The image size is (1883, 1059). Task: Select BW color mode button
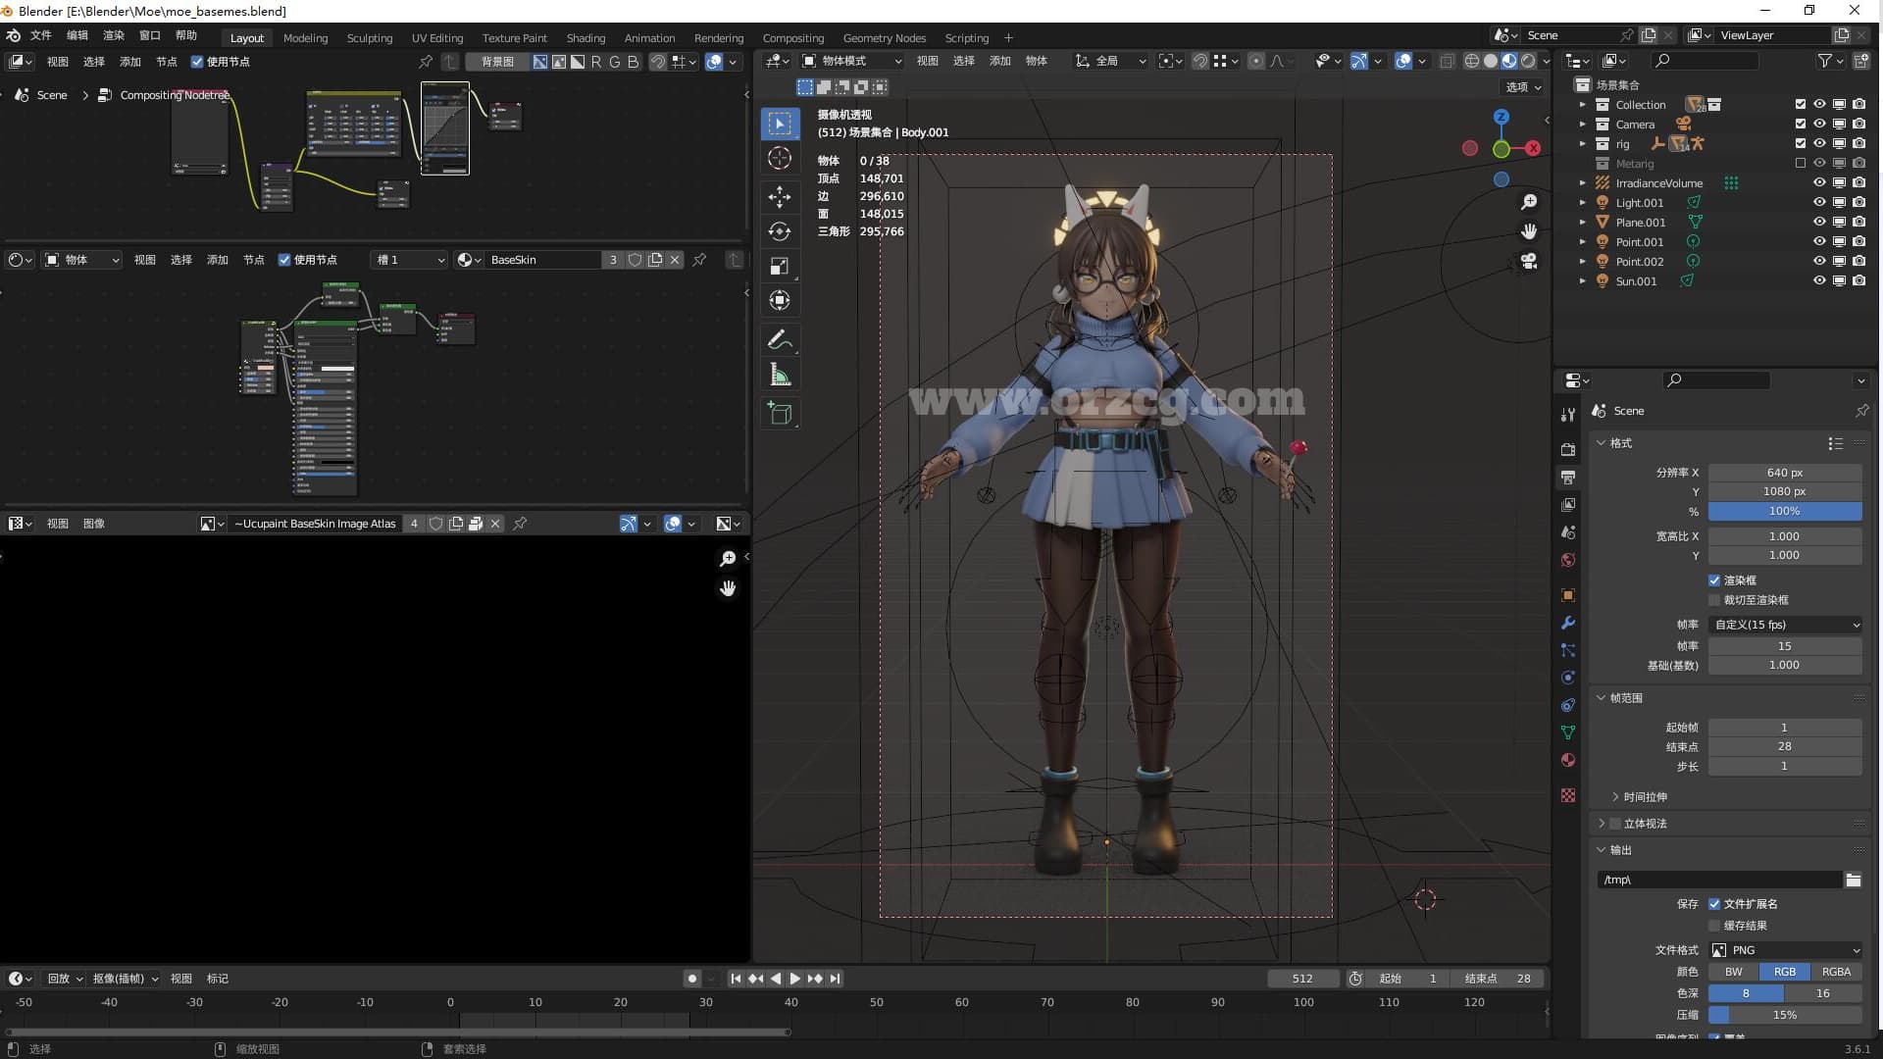pos(1734,972)
